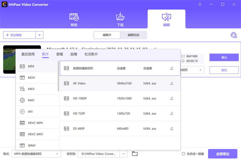The image size is (241, 160).
Task: Choose HEVC MKV format in list
Action: (x=38, y=134)
